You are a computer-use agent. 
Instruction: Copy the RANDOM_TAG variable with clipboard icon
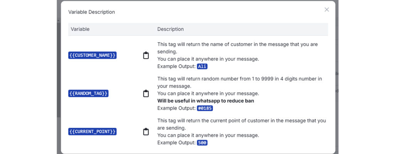[146, 94]
